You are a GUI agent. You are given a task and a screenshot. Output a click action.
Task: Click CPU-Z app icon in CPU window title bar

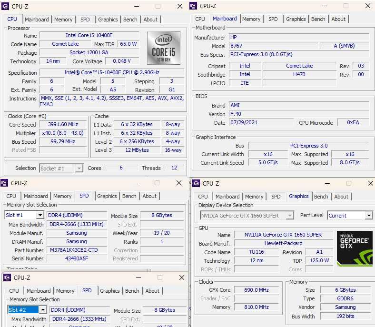[x=5, y=6]
